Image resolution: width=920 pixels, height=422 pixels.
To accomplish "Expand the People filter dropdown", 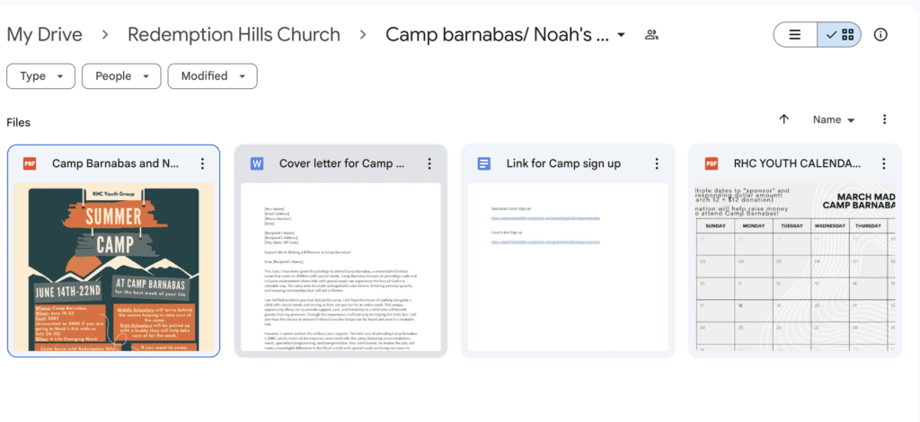I will pos(121,76).
